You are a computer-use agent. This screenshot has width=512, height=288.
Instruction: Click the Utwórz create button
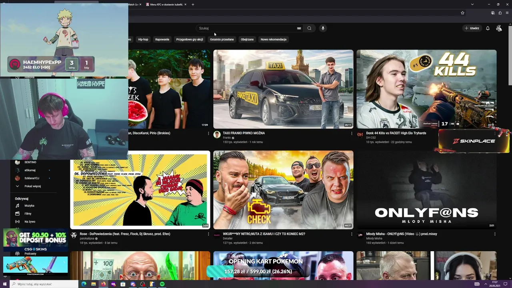[x=472, y=28]
